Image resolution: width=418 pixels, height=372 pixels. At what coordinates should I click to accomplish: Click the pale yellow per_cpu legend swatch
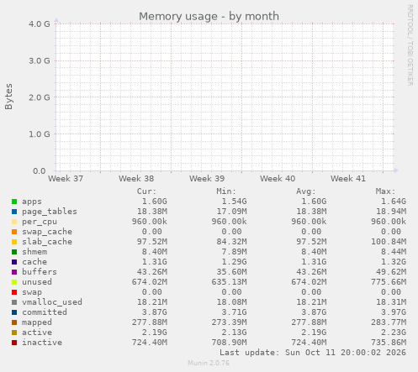coord(14,222)
